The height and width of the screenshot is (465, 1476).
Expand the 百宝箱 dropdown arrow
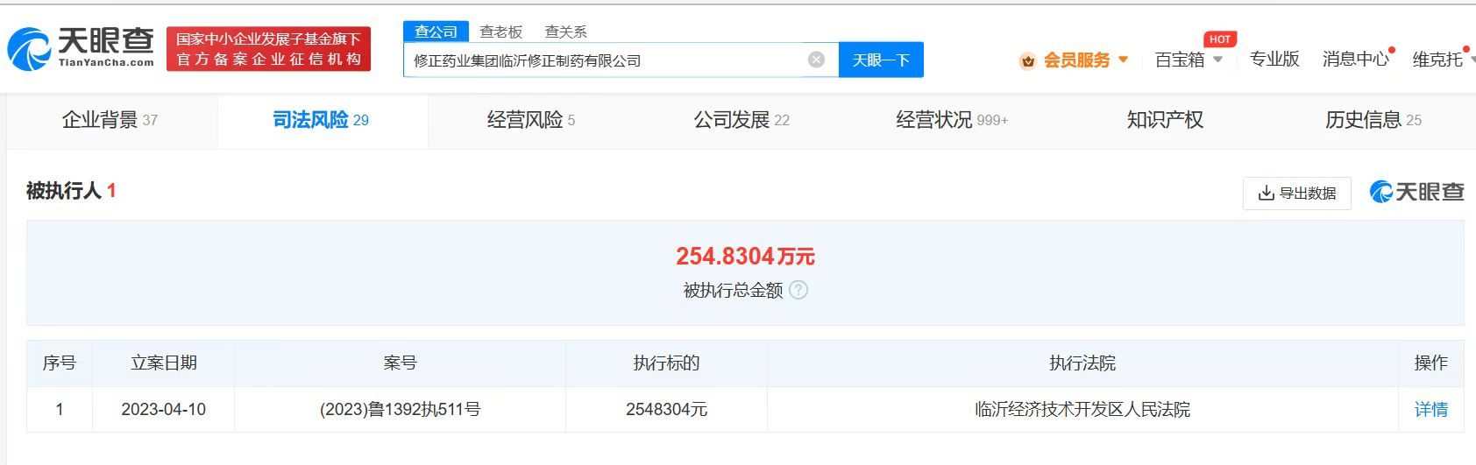(1217, 60)
